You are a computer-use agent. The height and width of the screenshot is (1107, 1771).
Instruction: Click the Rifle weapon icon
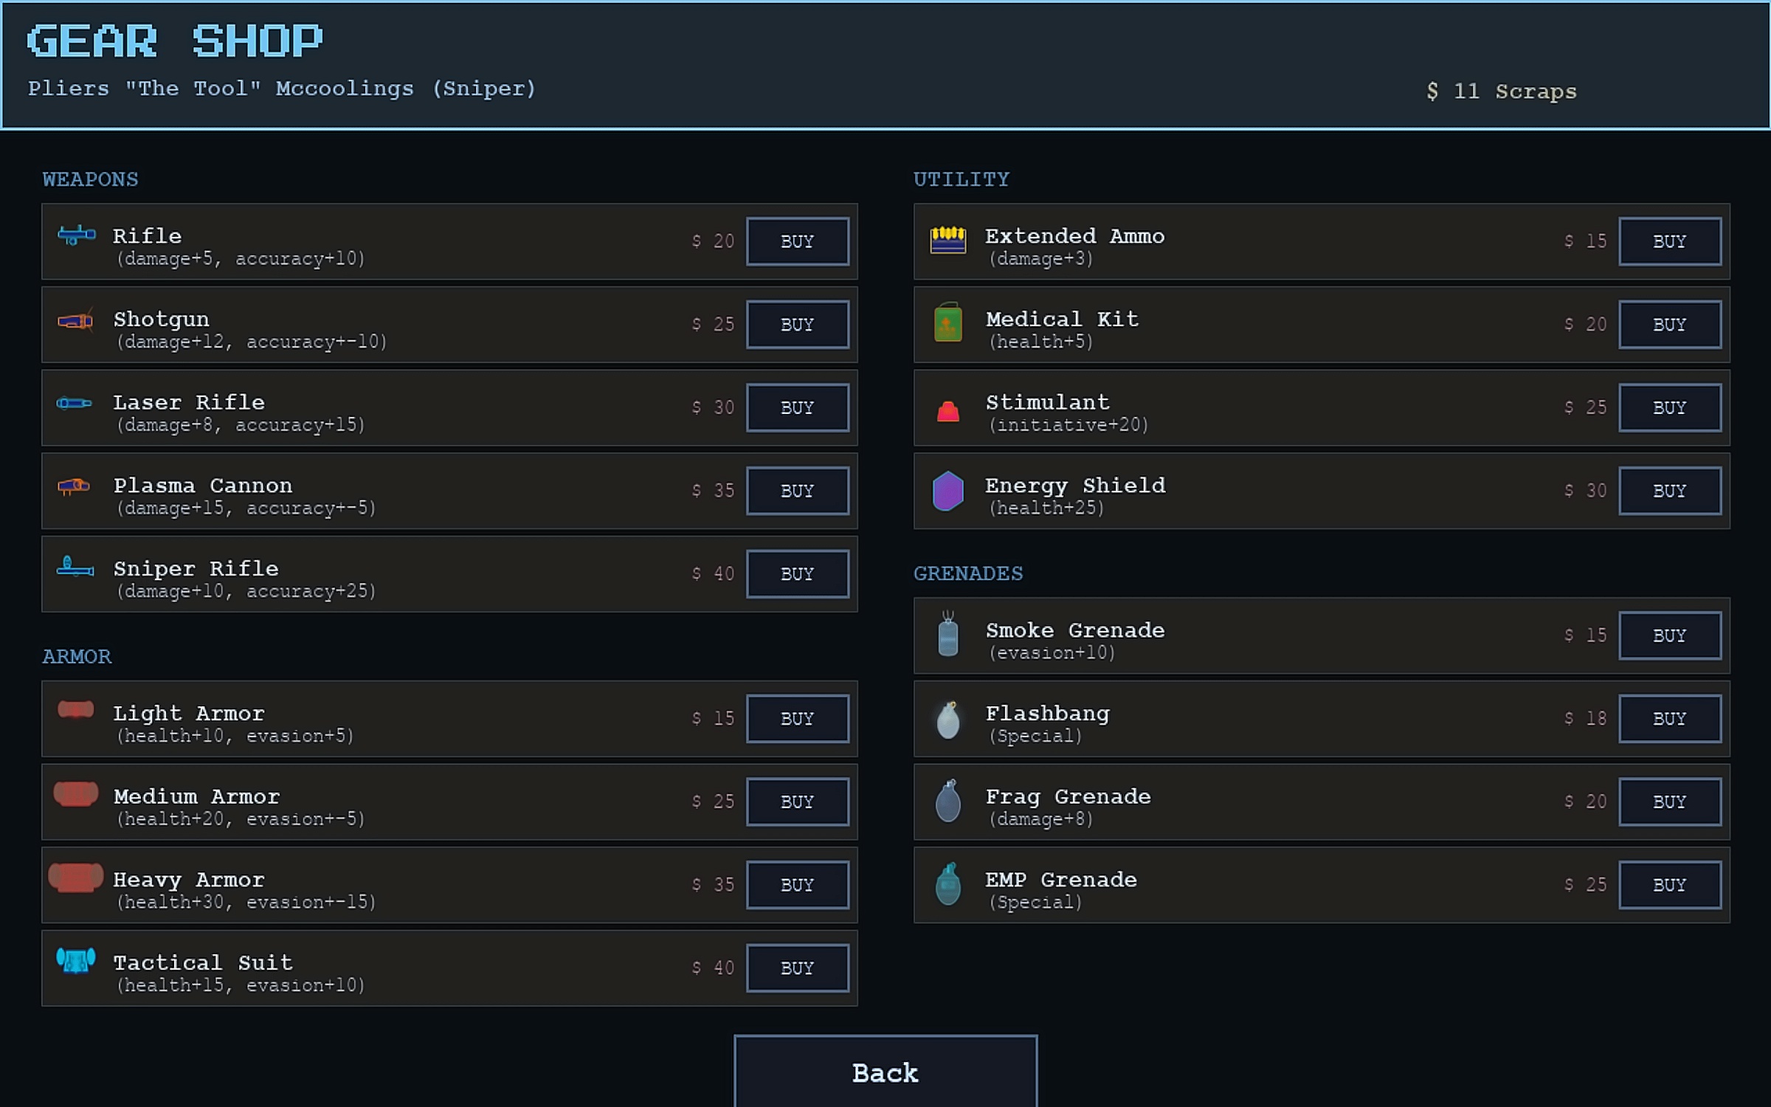click(x=76, y=235)
